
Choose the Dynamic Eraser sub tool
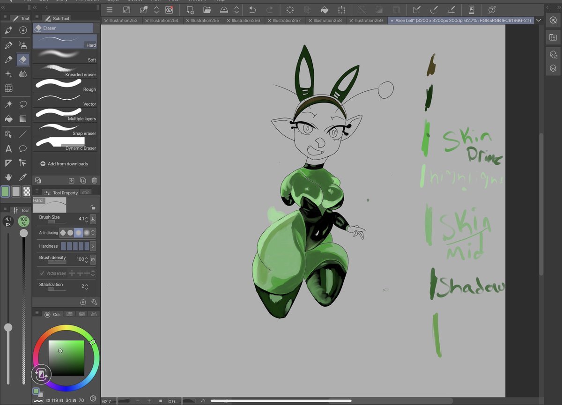65,144
